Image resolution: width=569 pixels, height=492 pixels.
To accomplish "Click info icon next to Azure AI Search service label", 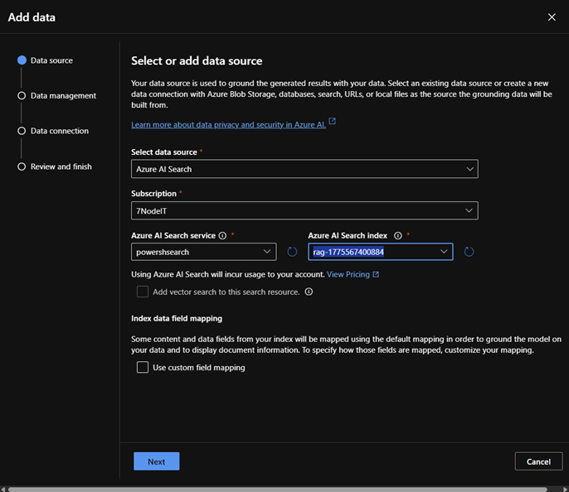I will coord(222,236).
